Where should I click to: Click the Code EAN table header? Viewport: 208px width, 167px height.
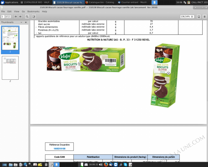(60, 157)
